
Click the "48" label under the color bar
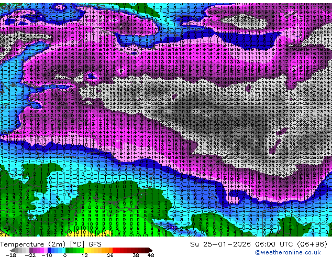(x=151, y=255)
